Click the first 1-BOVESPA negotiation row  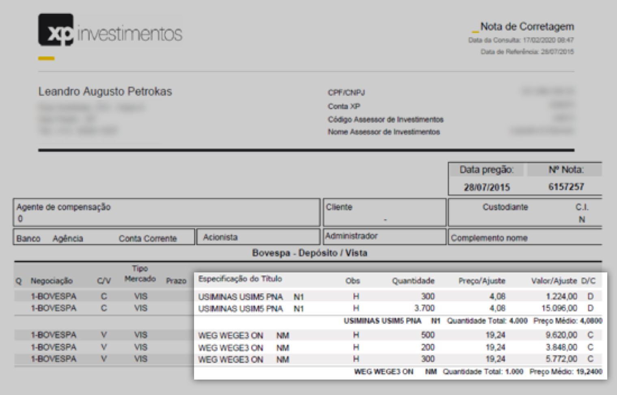coord(54,296)
